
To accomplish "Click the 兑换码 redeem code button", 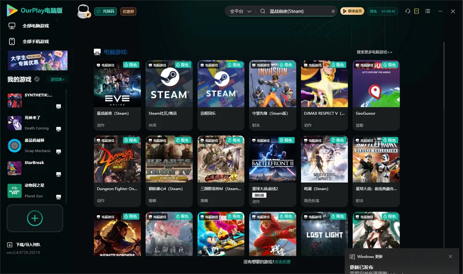I will (x=106, y=11).
